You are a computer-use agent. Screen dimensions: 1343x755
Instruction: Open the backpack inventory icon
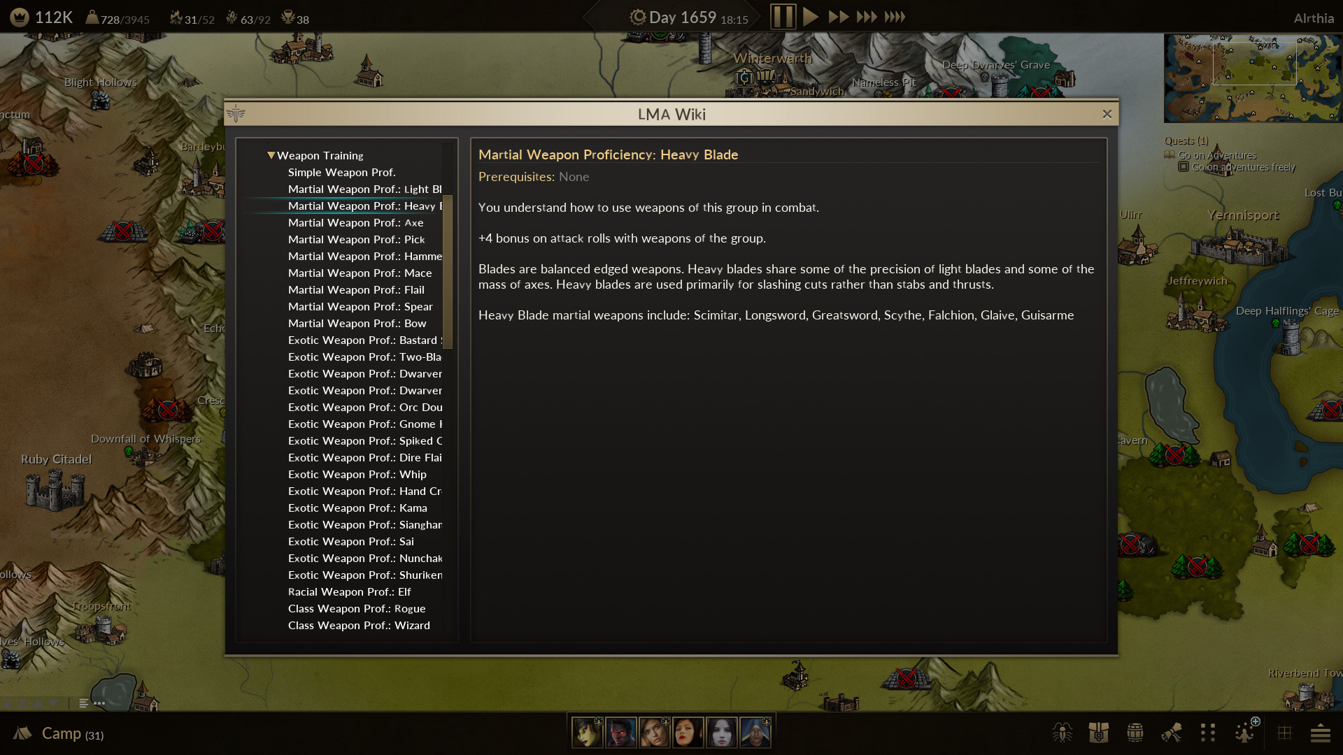click(1098, 733)
